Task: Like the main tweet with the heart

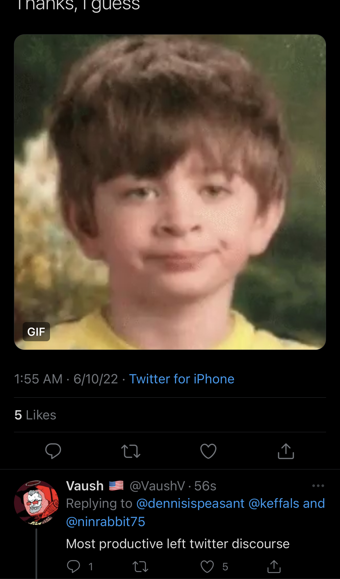Action: coord(208,451)
